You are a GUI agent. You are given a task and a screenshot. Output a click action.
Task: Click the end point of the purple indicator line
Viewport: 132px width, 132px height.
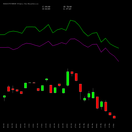click(x=119, y=62)
